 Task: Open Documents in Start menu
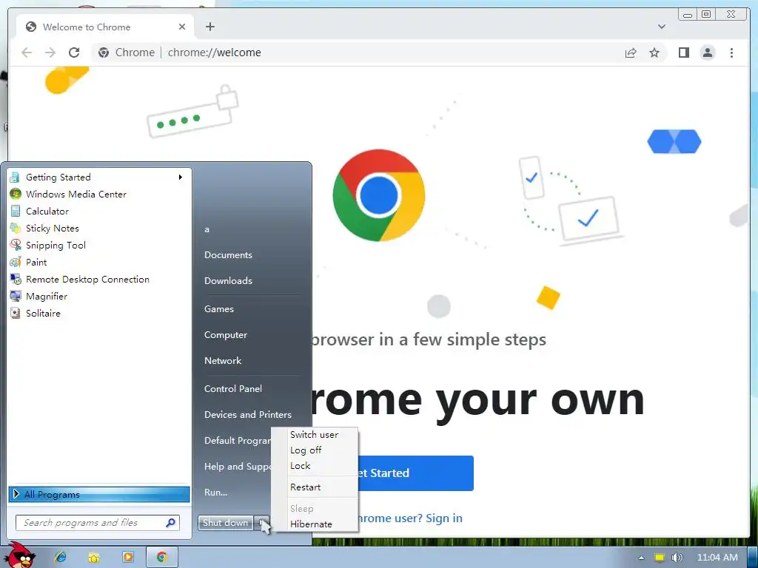click(x=228, y=255)
